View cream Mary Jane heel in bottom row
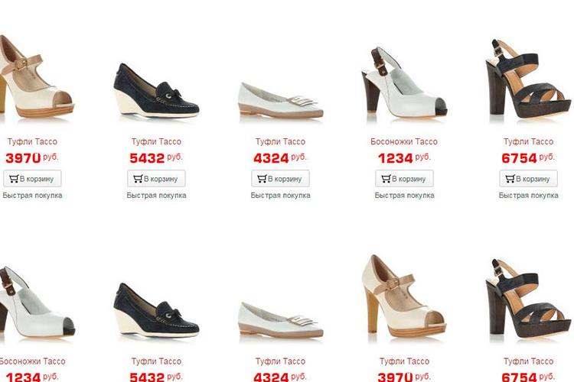 pos(404,296)
